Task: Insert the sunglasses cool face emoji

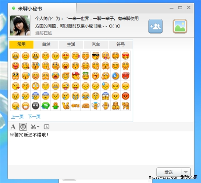Action: tap(95, 56)
